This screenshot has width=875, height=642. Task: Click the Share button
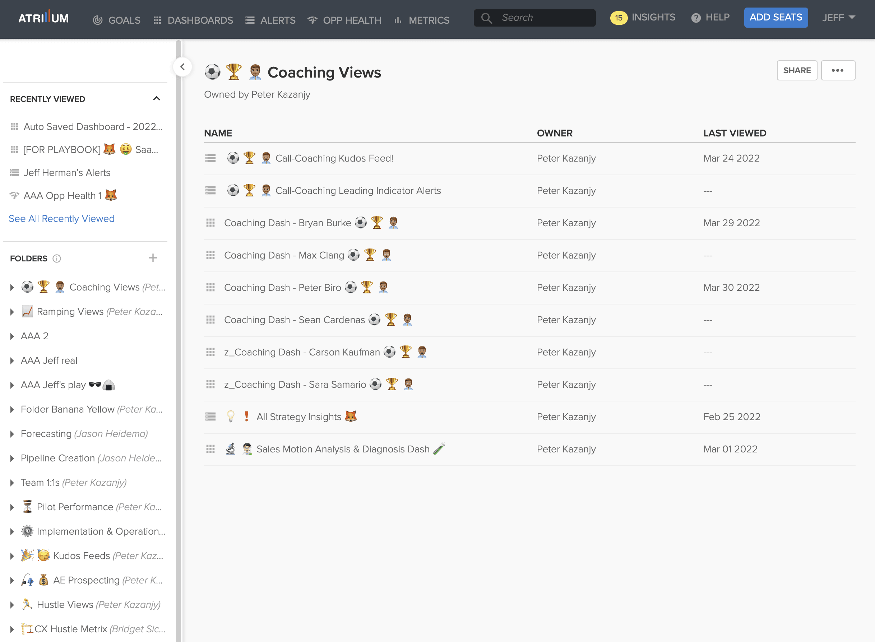797,70
